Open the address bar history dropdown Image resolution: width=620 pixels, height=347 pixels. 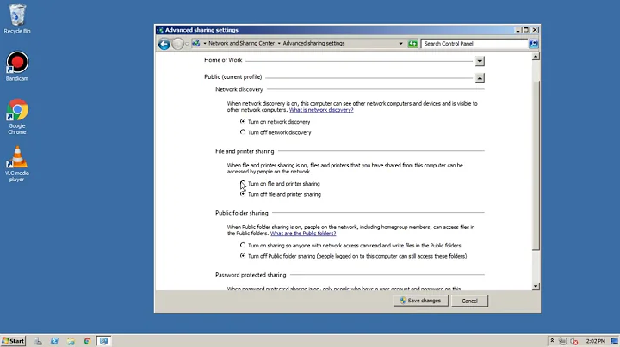(400, 43)
